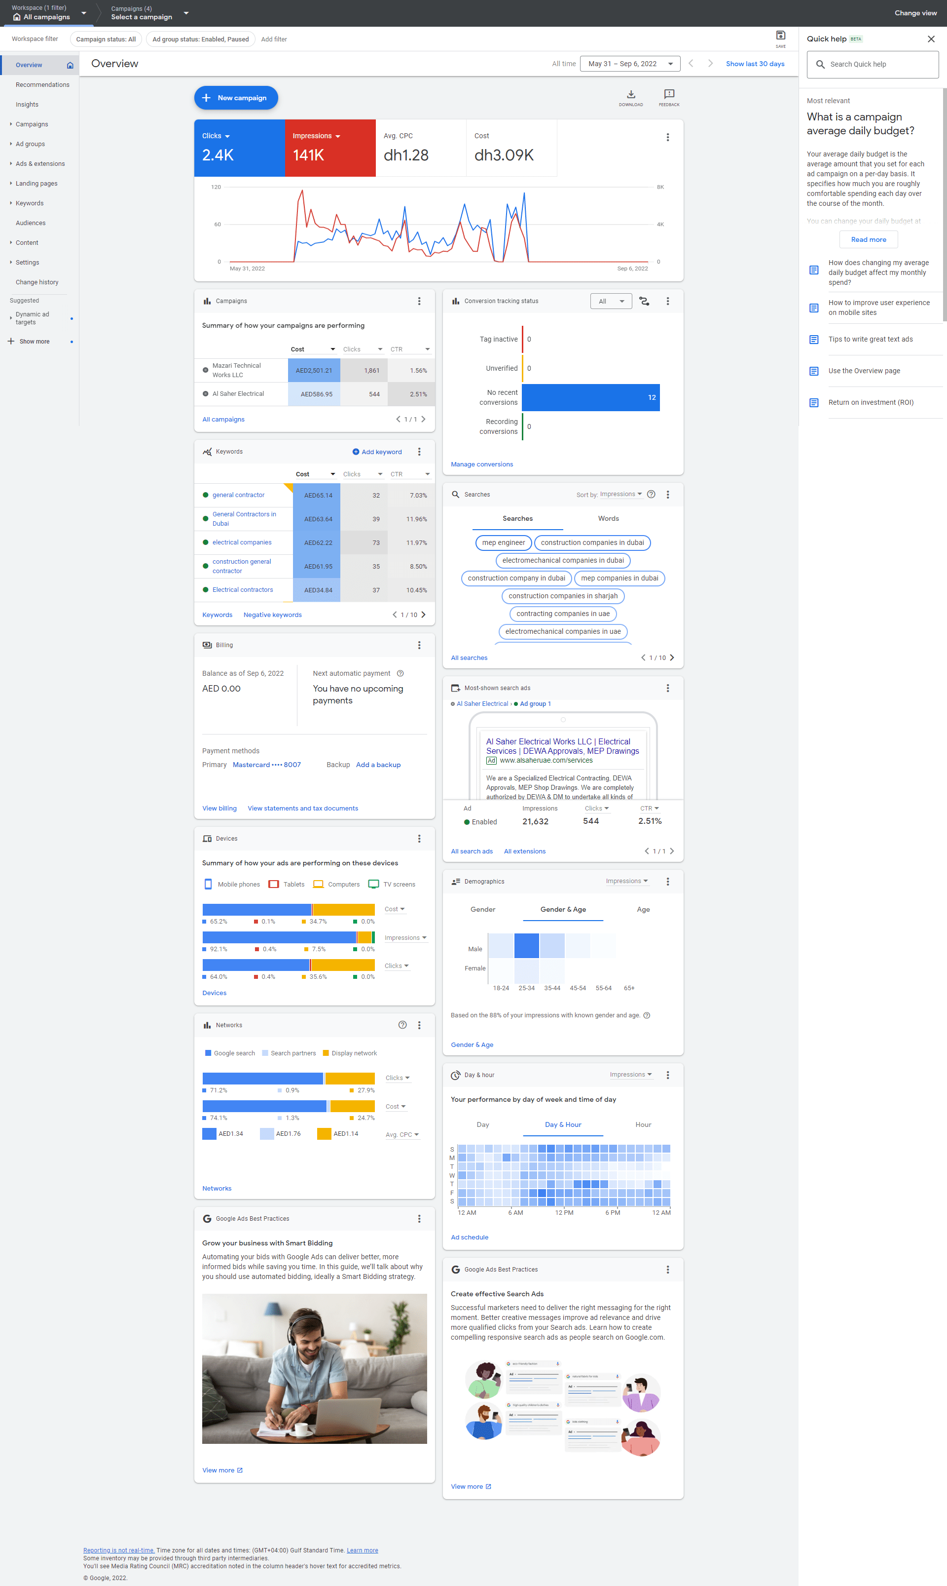The height and width of the screenshot is (1586, 947).
Task: Click the Save workspace filter icon
Action: 780,36
